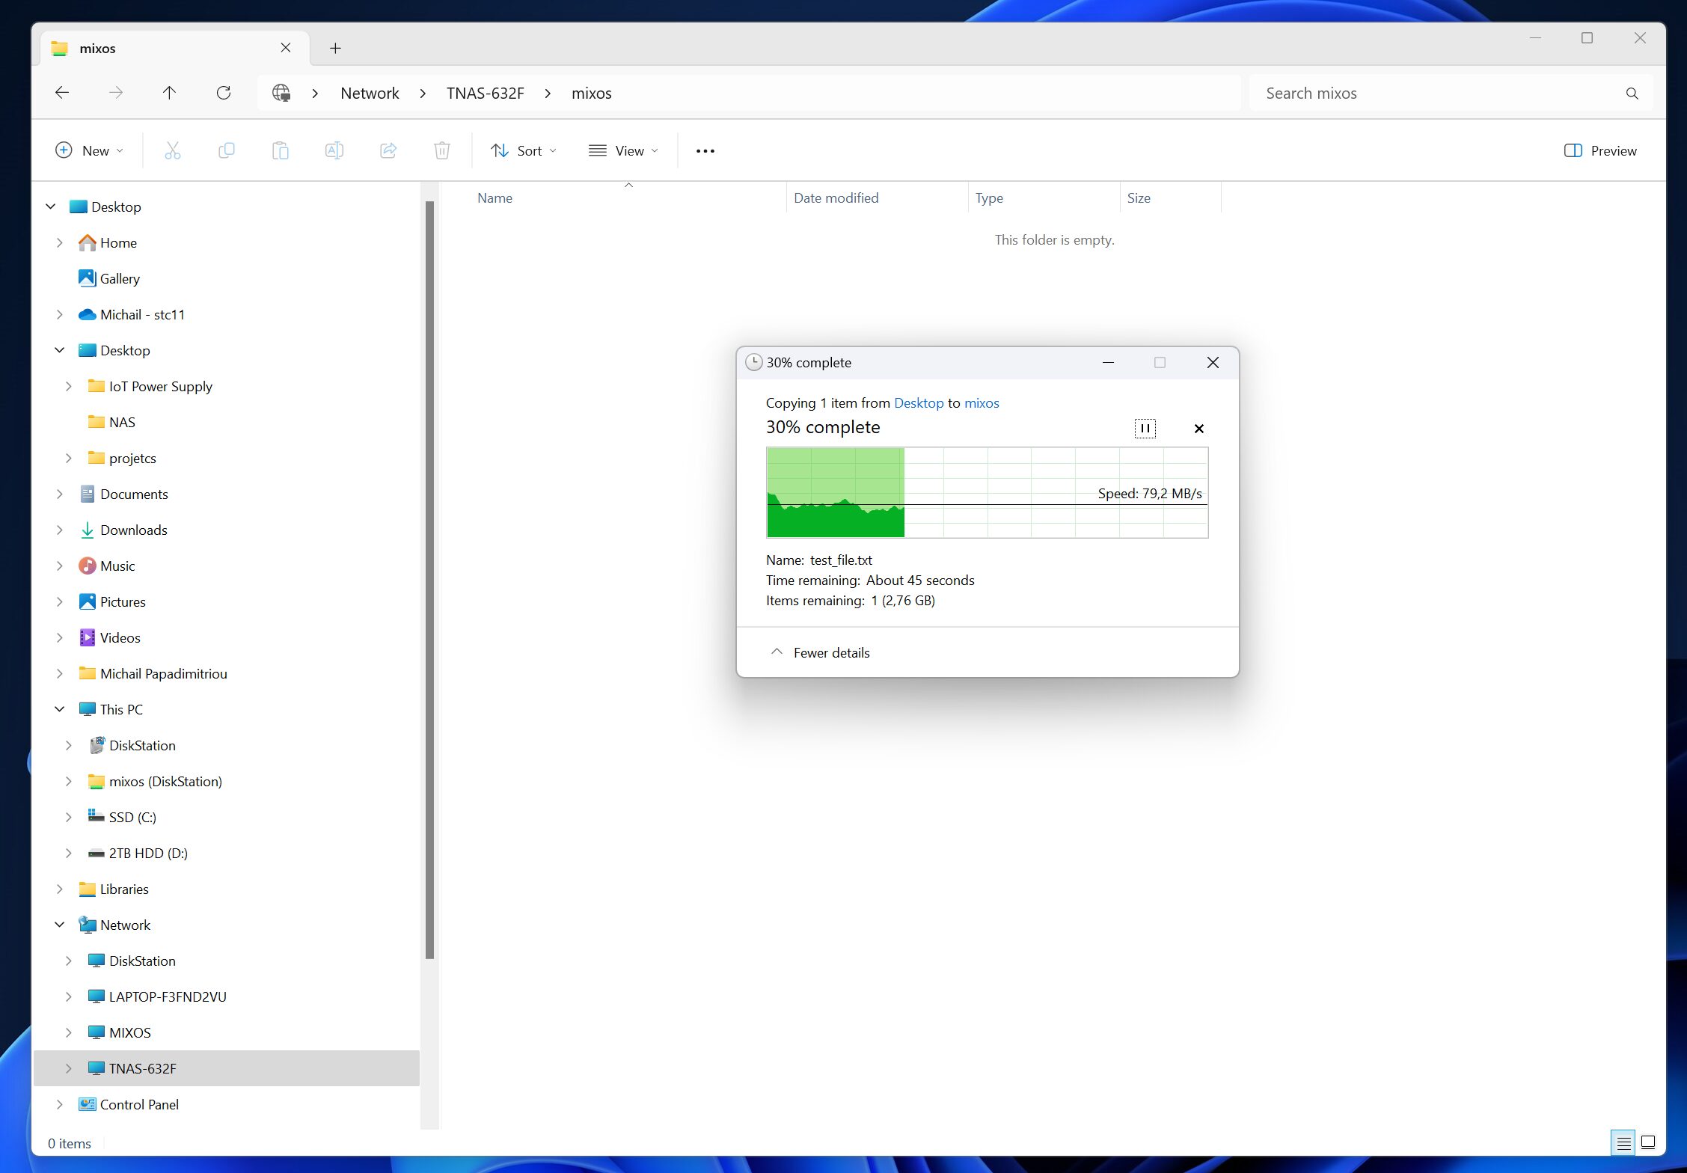Image resolution: width=1687 pixels, height=1173 pixels.
Task: Close the mixos tab
Action: 286,48
